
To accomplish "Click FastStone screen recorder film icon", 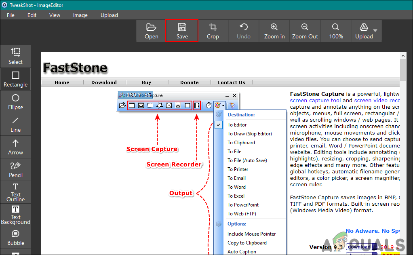I will [x=197, y=105].
